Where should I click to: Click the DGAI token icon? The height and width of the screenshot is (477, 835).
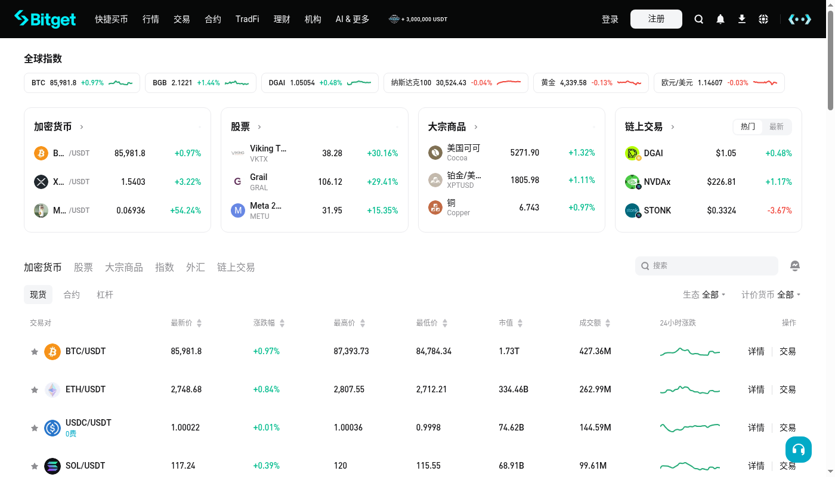pos(632,153)
